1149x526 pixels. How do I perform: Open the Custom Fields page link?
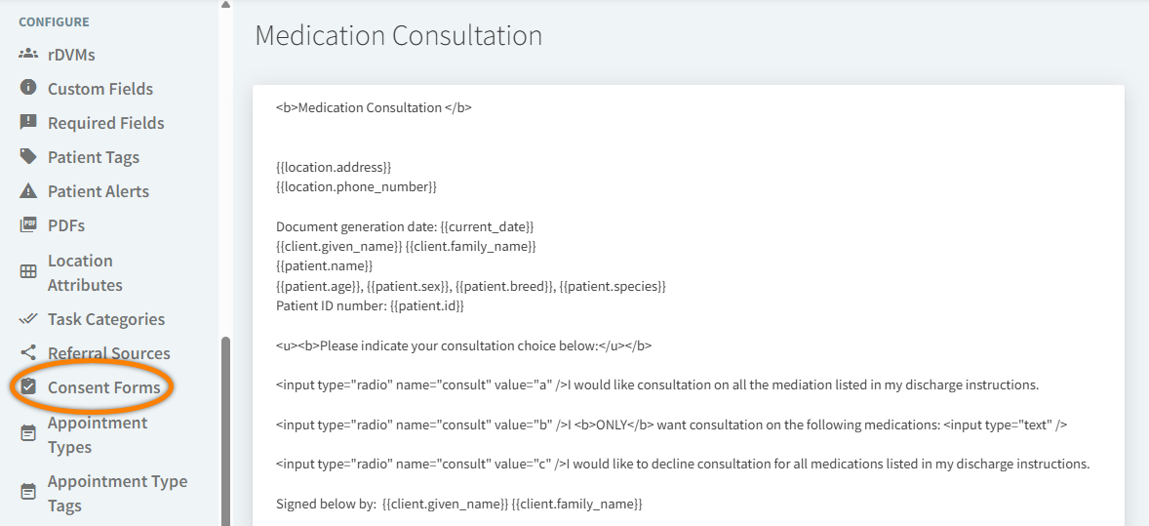100,89
